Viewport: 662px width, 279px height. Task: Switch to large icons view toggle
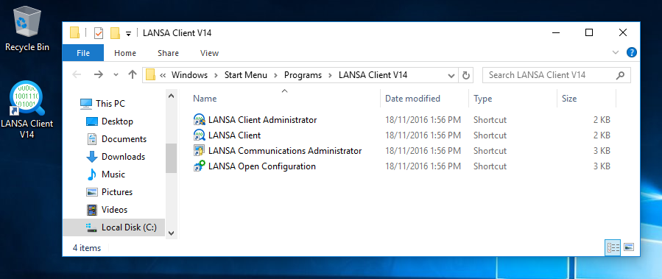(629, 247)
